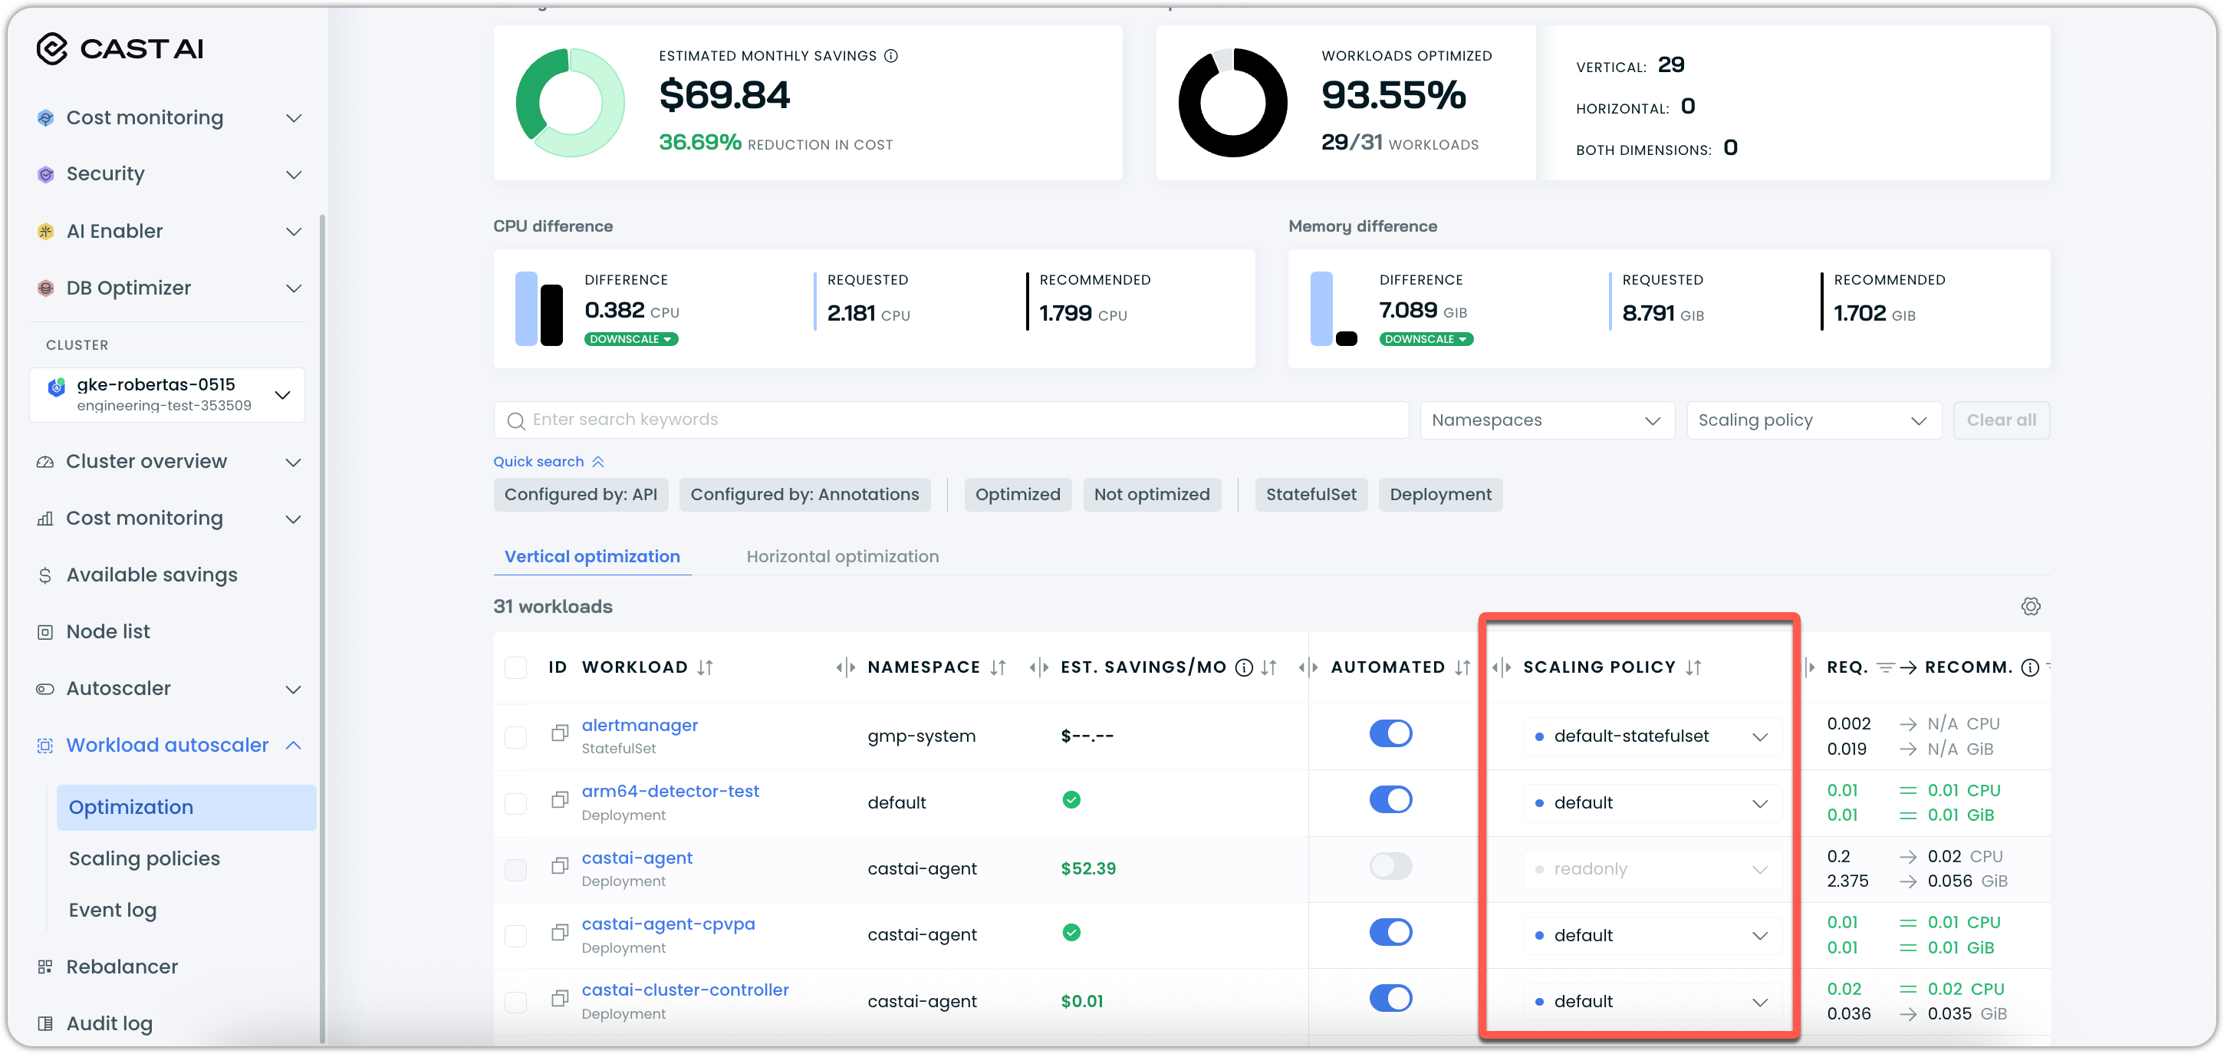This screenshot has width=2224, height=1054.
Task: Sort by Automated column arrows
Action: (x=1462, y=668)
